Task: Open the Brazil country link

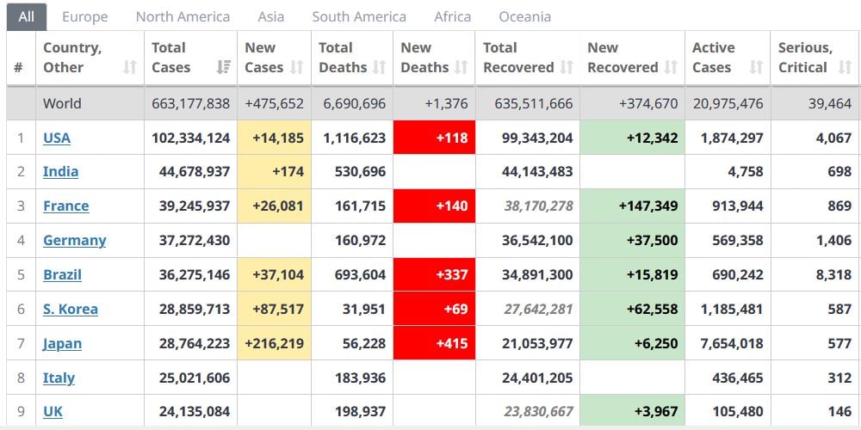Action: (x=62, y=275)
